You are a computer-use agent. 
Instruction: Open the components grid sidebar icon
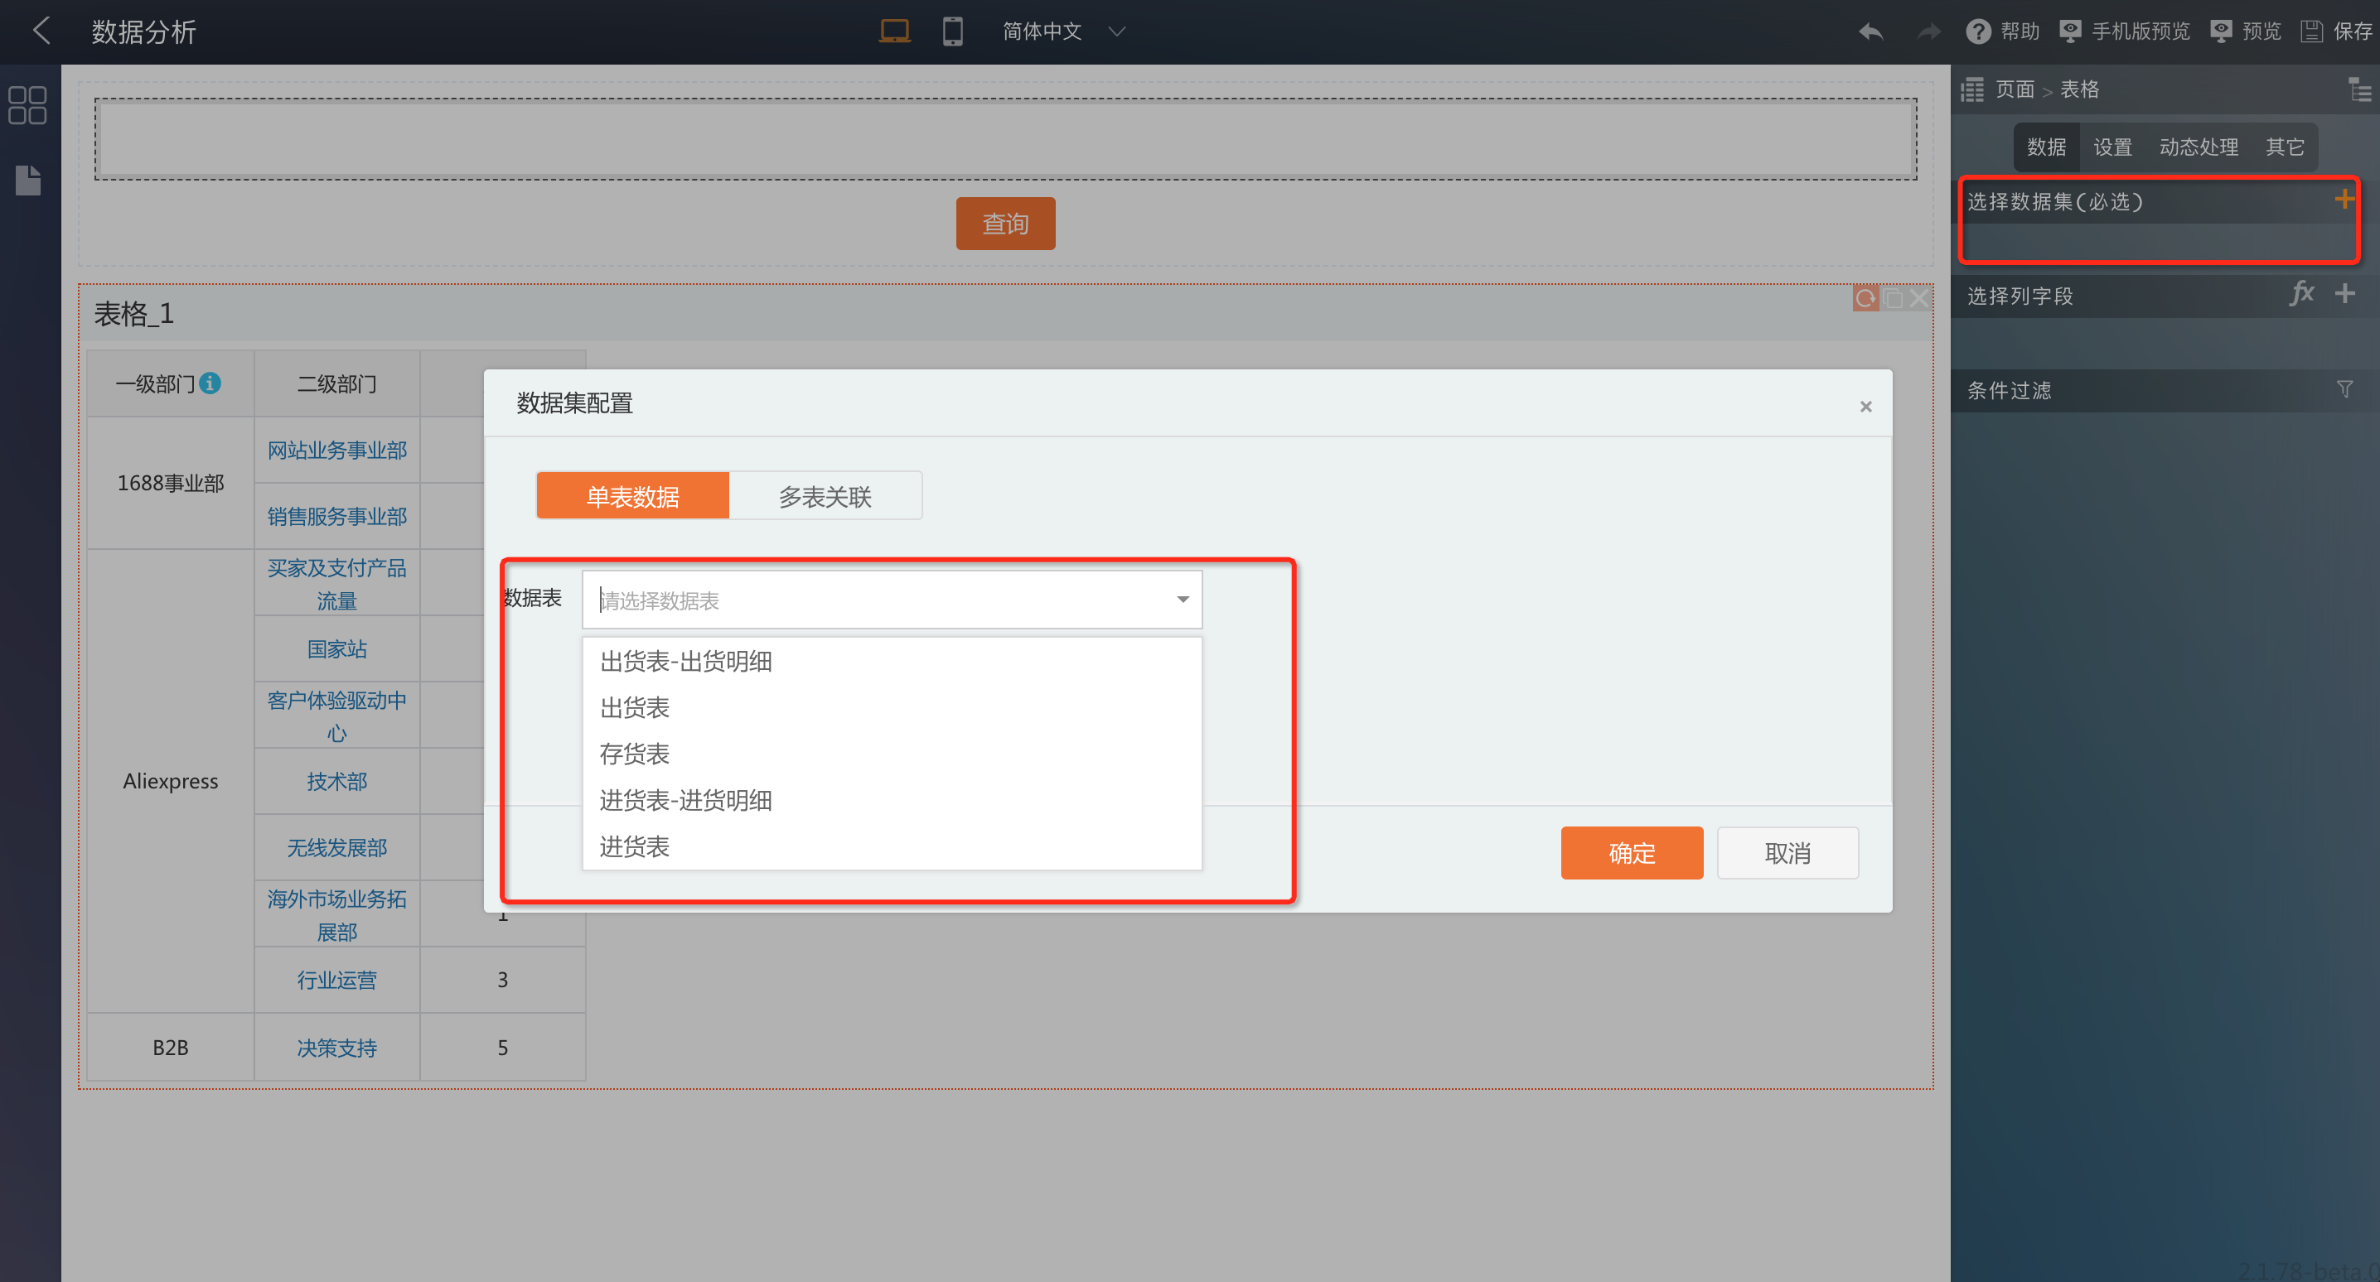click(x=27, y=105)
